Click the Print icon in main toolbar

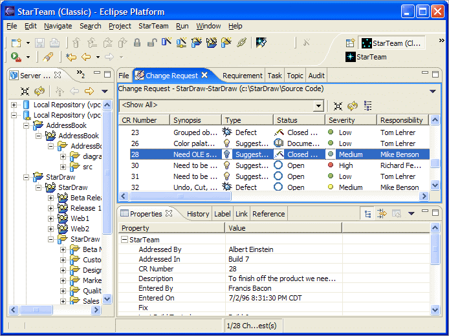click(54, 43)
